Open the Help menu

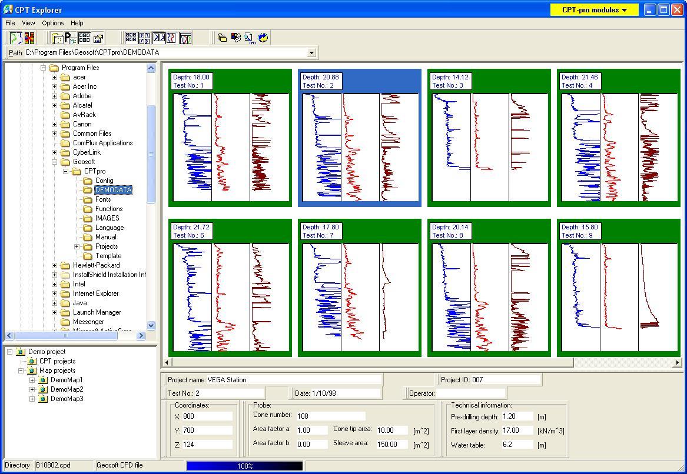(77, 23)
